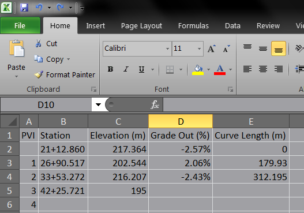Apply yellow fill color
This screenshot has height=213, width=304.
[198, 69]
